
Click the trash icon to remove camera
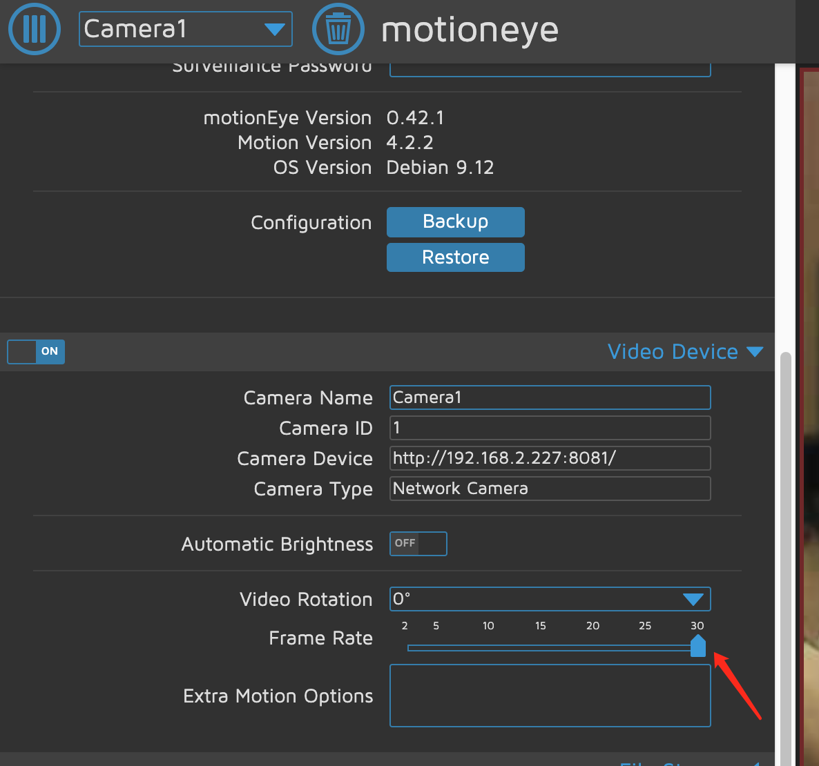click(338, 29)
